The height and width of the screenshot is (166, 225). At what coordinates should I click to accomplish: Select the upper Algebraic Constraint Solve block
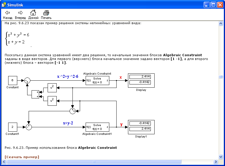click(x=97, y=80)
